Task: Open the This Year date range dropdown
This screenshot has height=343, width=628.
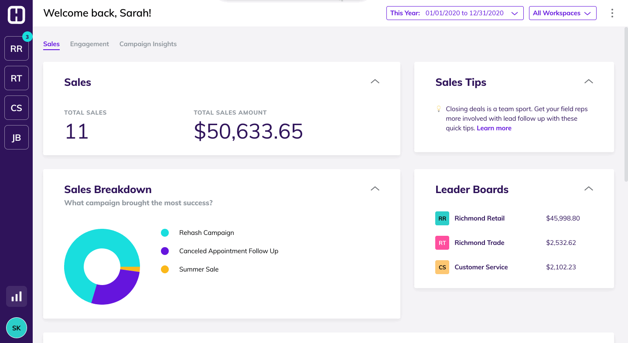Action: pos(454,13)
